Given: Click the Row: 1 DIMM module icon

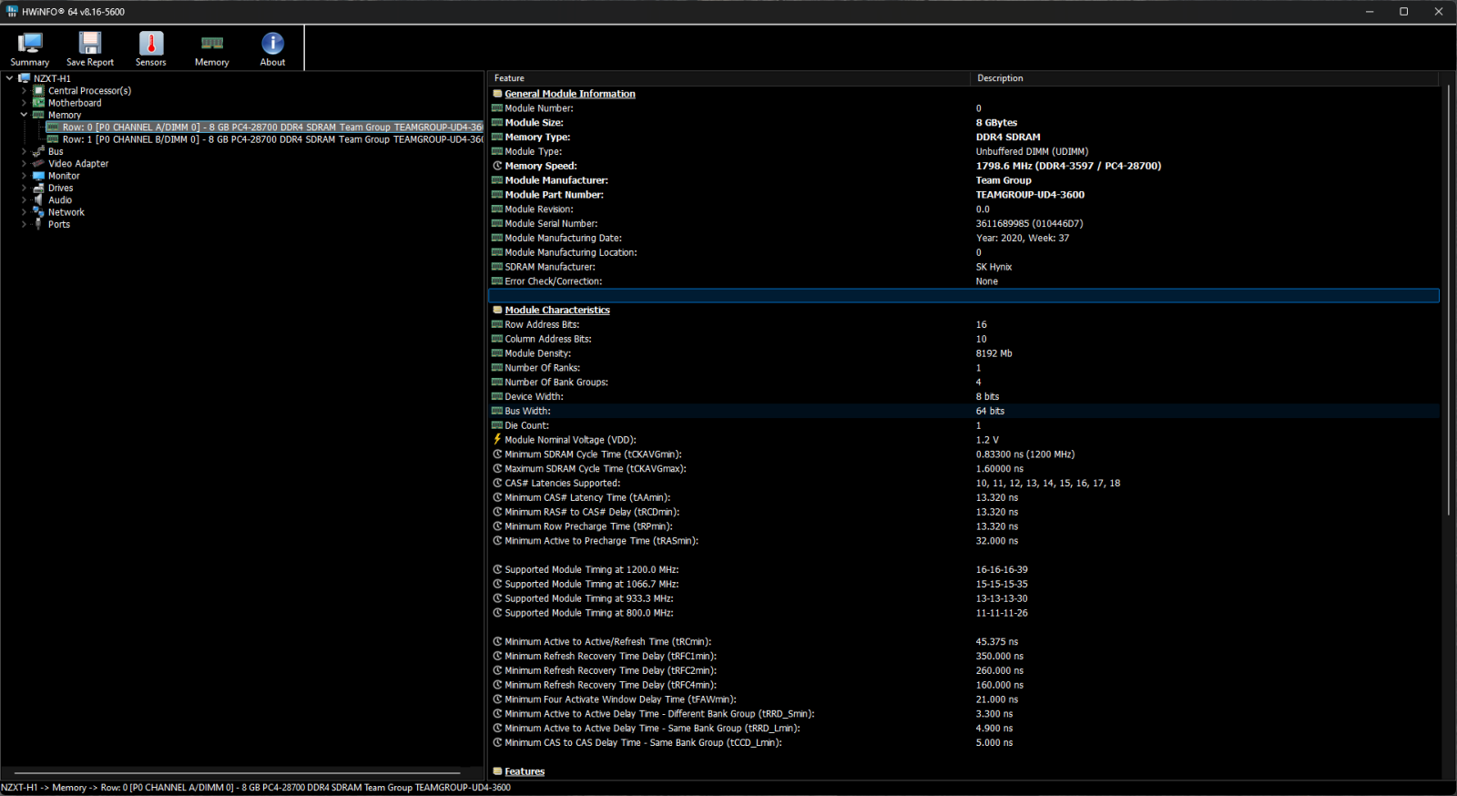Looking at the screenshot, I should pos(53,139).
